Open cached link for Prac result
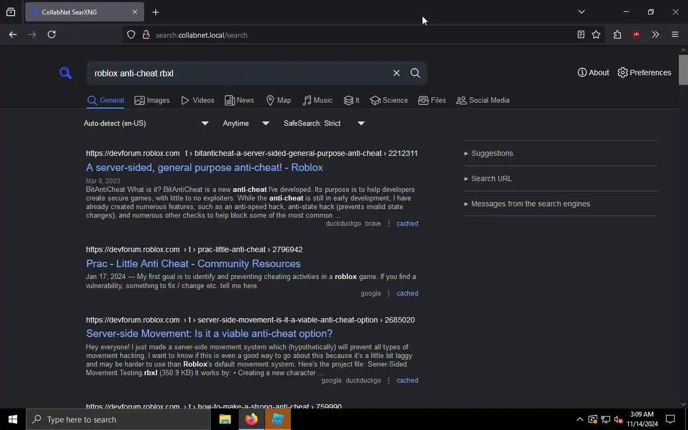 pos(407,293)
